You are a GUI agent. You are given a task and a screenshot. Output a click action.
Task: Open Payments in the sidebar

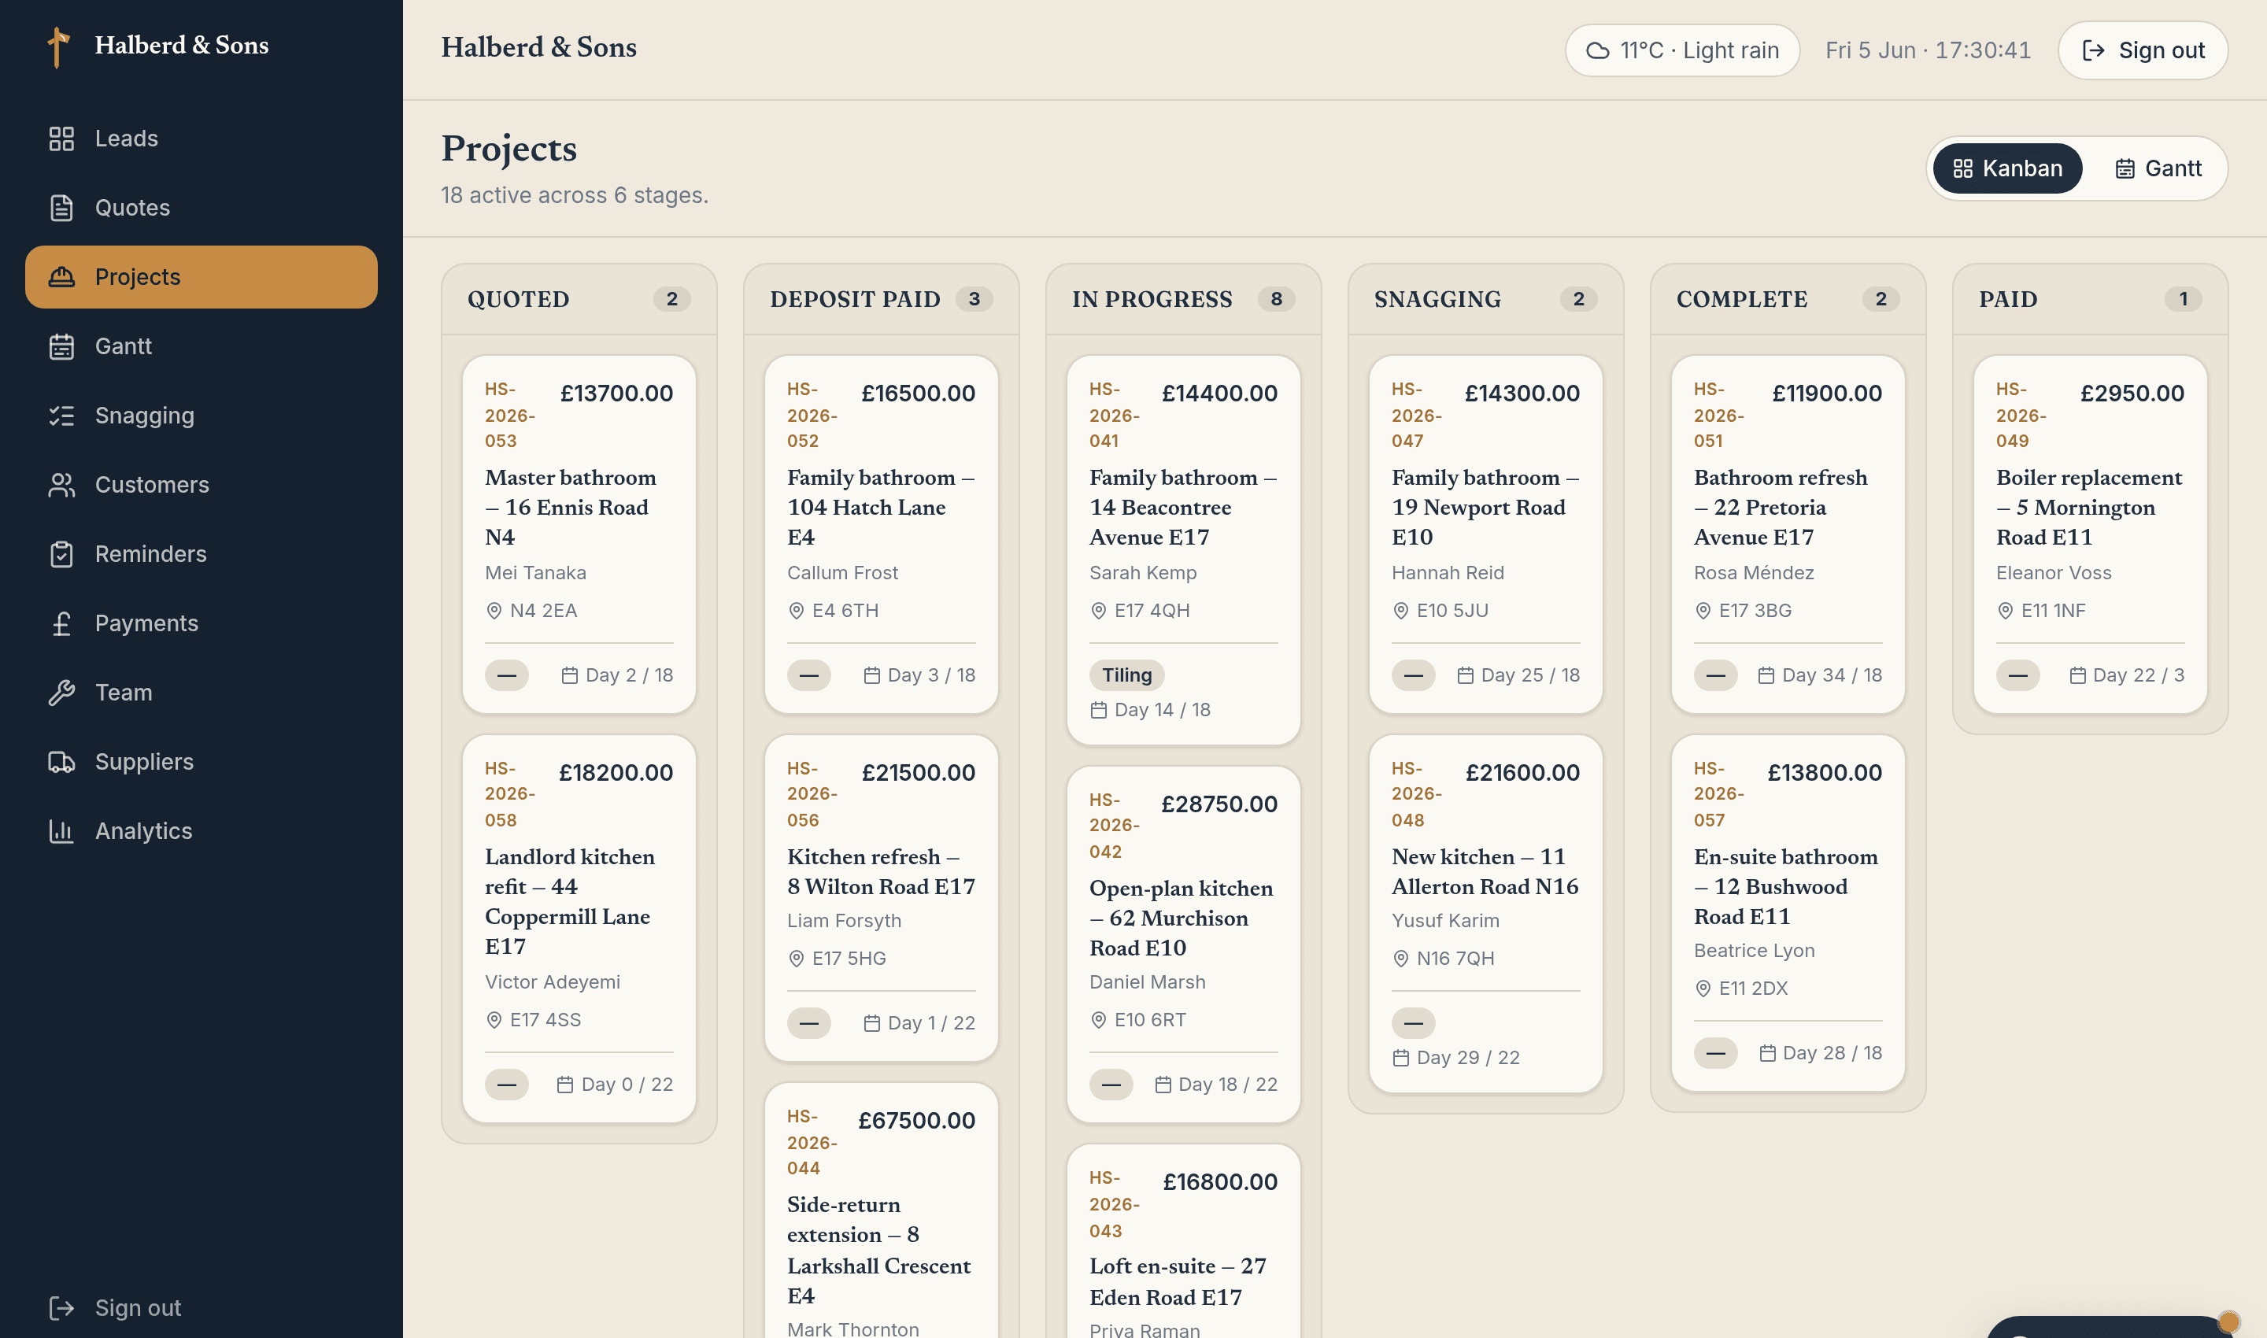click(201, 624)
